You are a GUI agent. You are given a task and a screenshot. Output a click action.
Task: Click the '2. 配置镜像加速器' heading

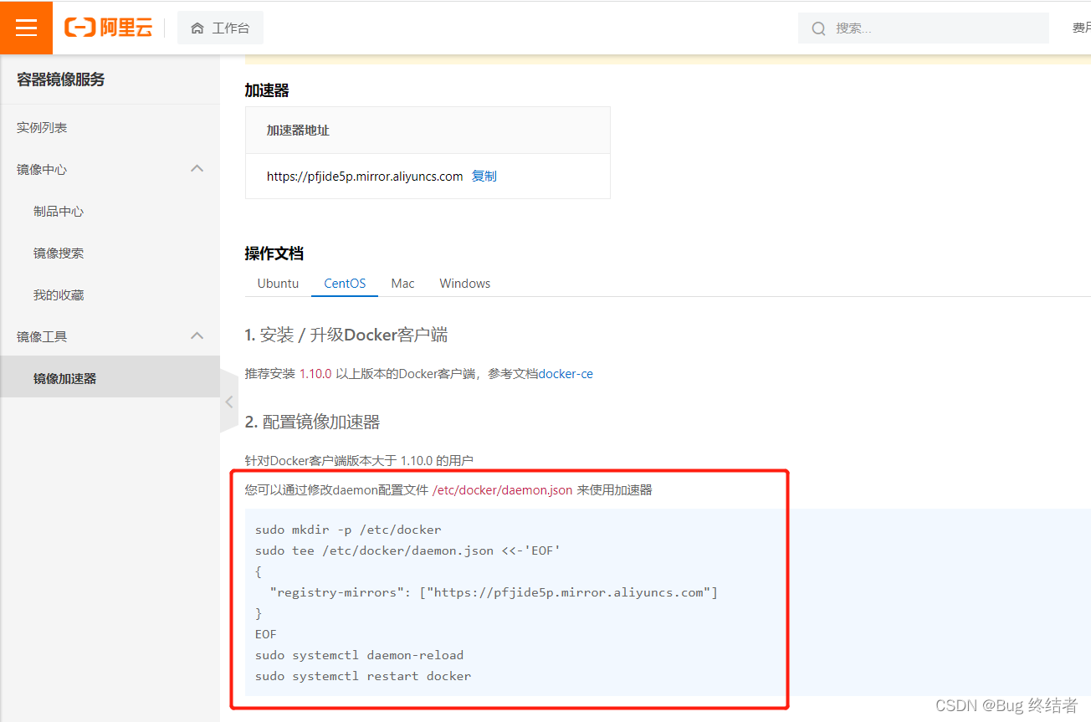pyautogui.click(x=312, y=422)
